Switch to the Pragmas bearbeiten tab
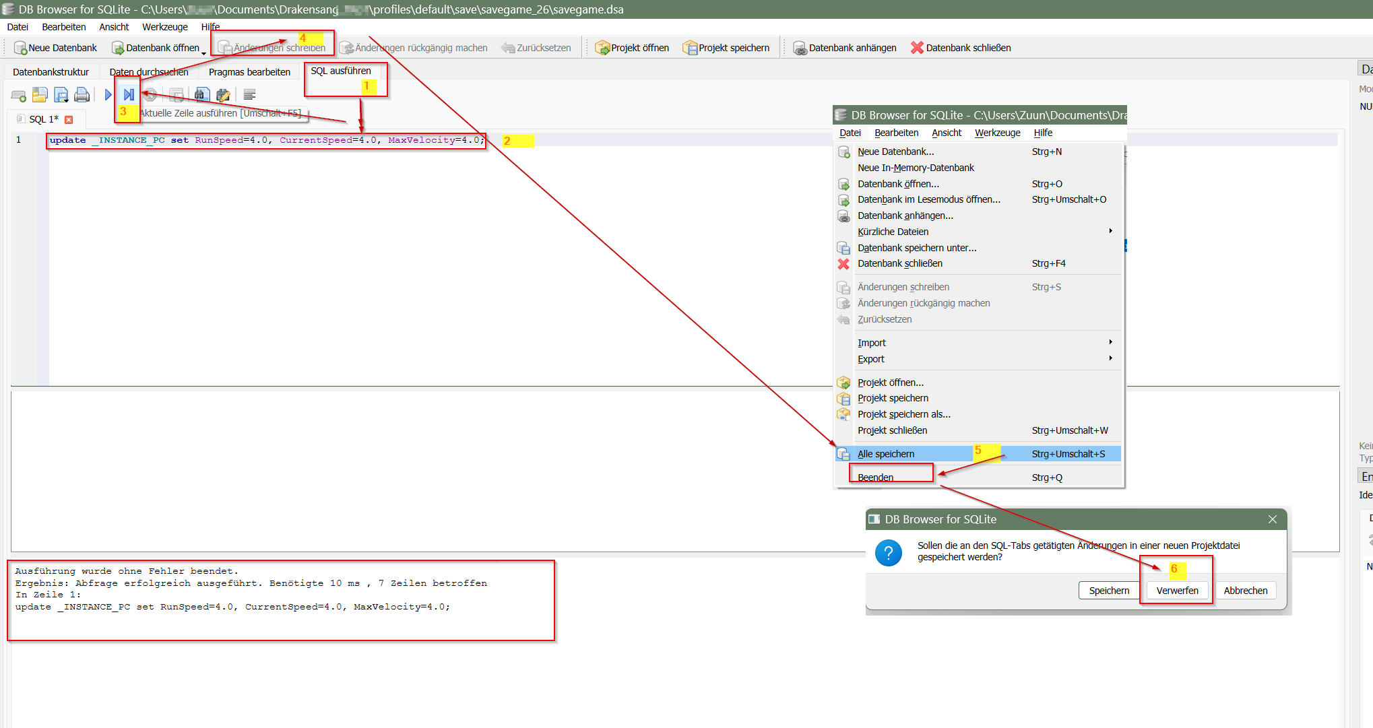This screenshot has width=1373, height=728. click(249, 72)
